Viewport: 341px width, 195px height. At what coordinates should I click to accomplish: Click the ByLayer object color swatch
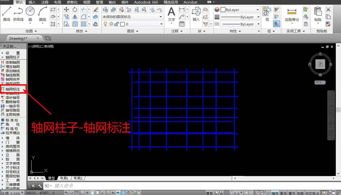pos(223,10)
